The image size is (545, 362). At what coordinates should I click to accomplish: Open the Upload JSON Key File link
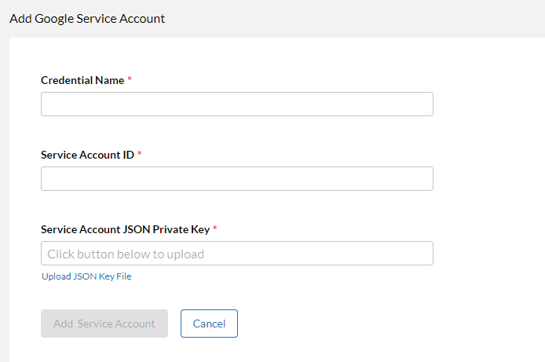click(x=86, y=276)
